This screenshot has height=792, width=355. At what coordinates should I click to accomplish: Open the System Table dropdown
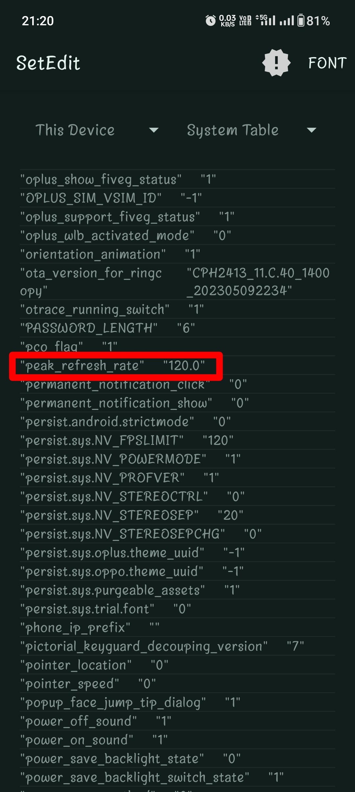[233, 130]
